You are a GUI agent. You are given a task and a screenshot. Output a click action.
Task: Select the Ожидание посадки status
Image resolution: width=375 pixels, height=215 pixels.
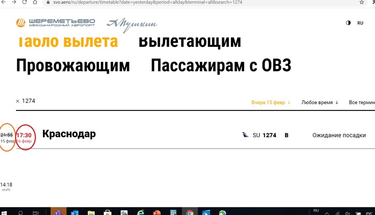[x=339, y=135]
